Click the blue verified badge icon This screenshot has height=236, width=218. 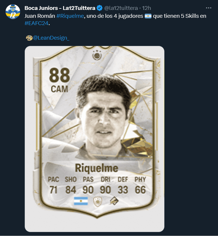coord(100,8)
